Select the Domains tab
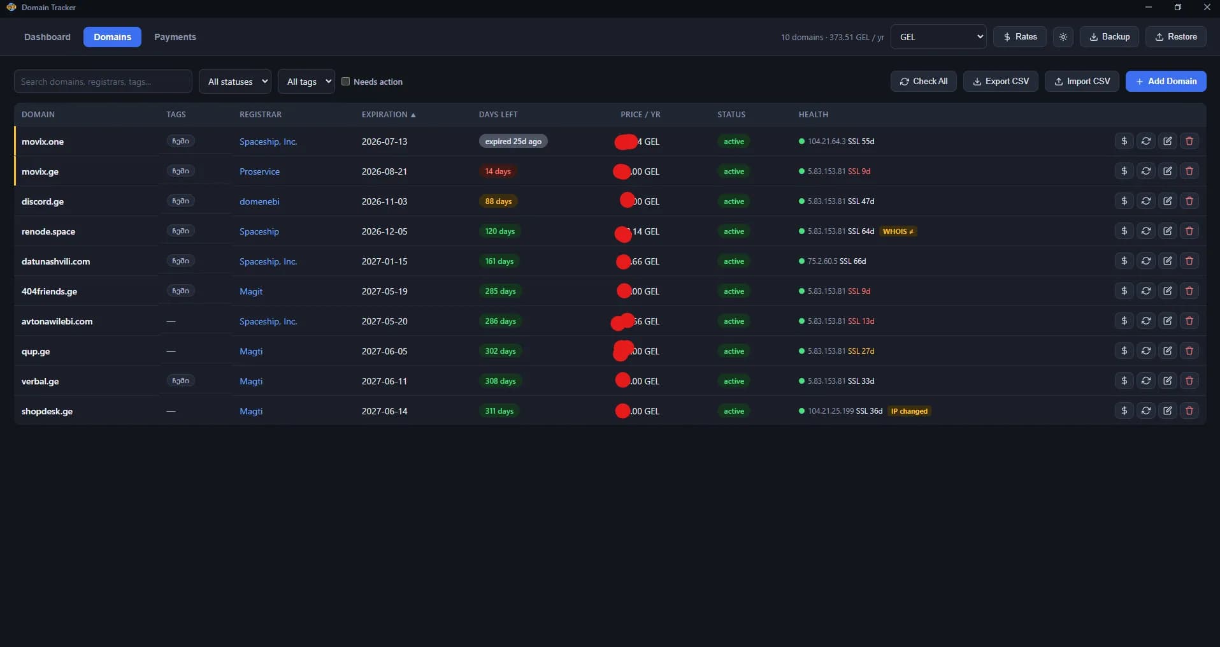The image size is (1220, 647). click(112, 37)
